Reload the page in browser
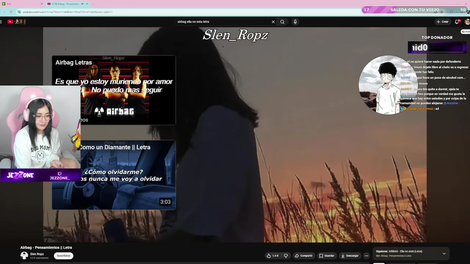 point(11,12)
